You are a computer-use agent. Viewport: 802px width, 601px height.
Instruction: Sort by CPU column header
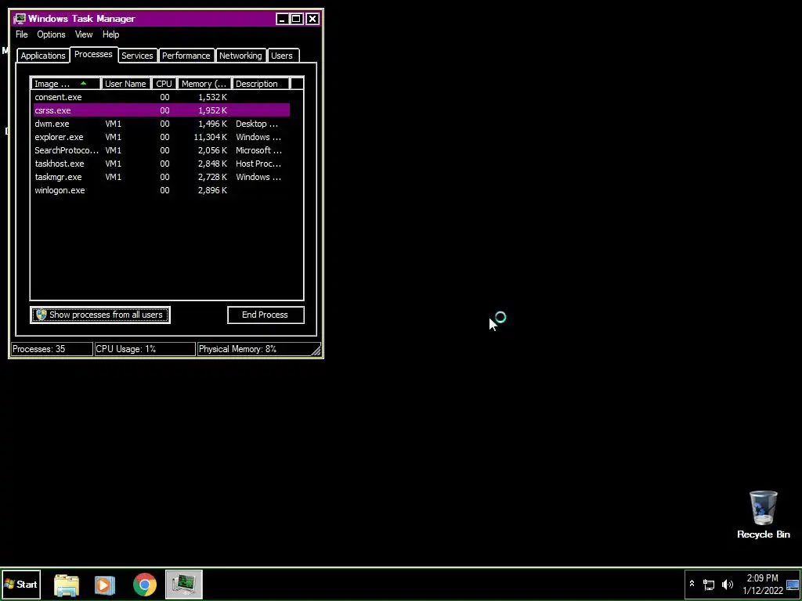(164, 84)
